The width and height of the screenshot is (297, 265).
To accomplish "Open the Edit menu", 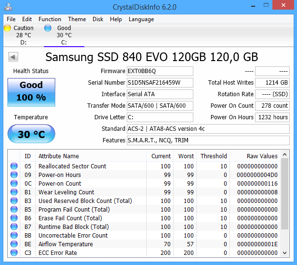I will tap(27, 19).
